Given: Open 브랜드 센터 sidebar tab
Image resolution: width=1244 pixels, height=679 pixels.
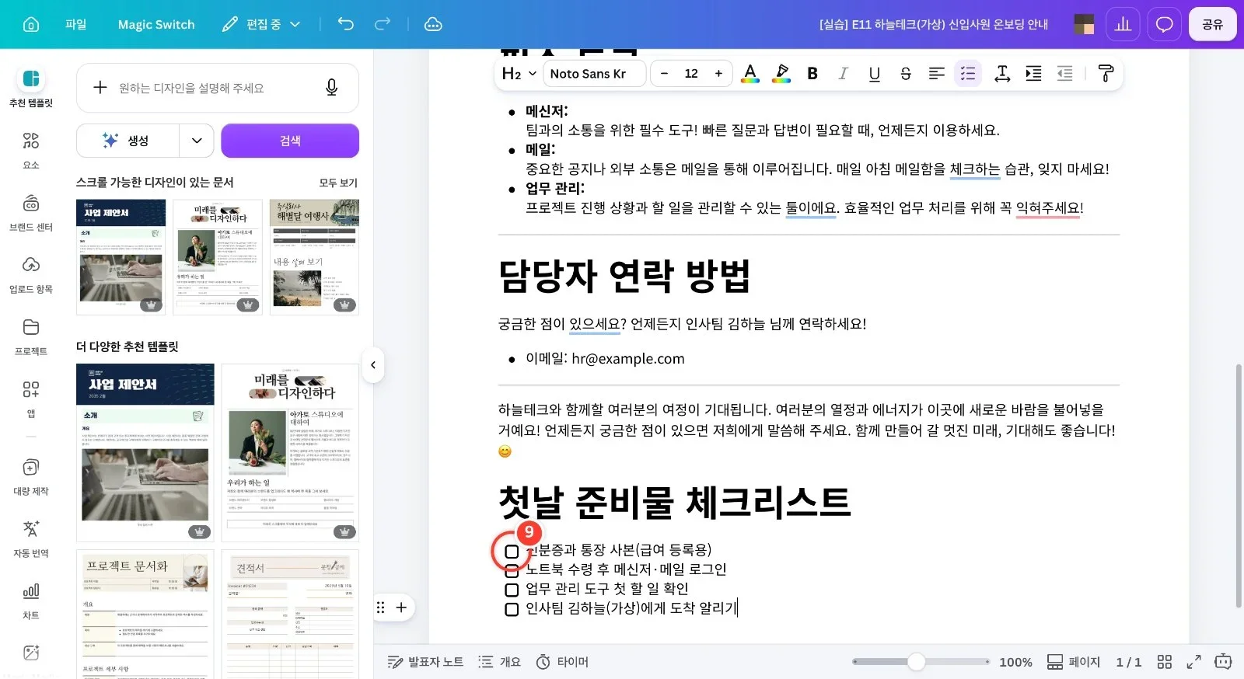Looking at the screenshot, I should point(31,212).
